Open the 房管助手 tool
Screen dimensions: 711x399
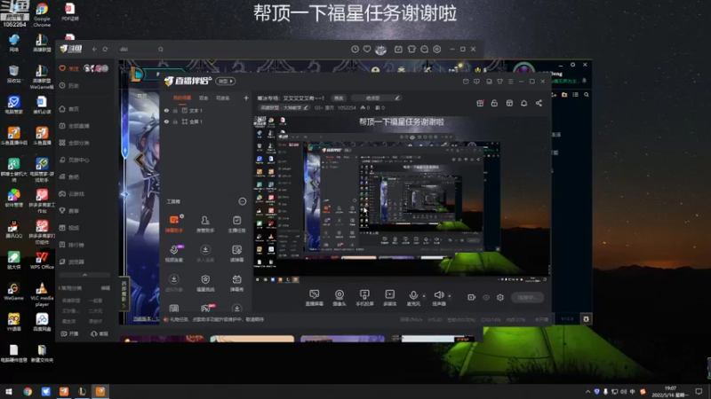tap(205, 224)
